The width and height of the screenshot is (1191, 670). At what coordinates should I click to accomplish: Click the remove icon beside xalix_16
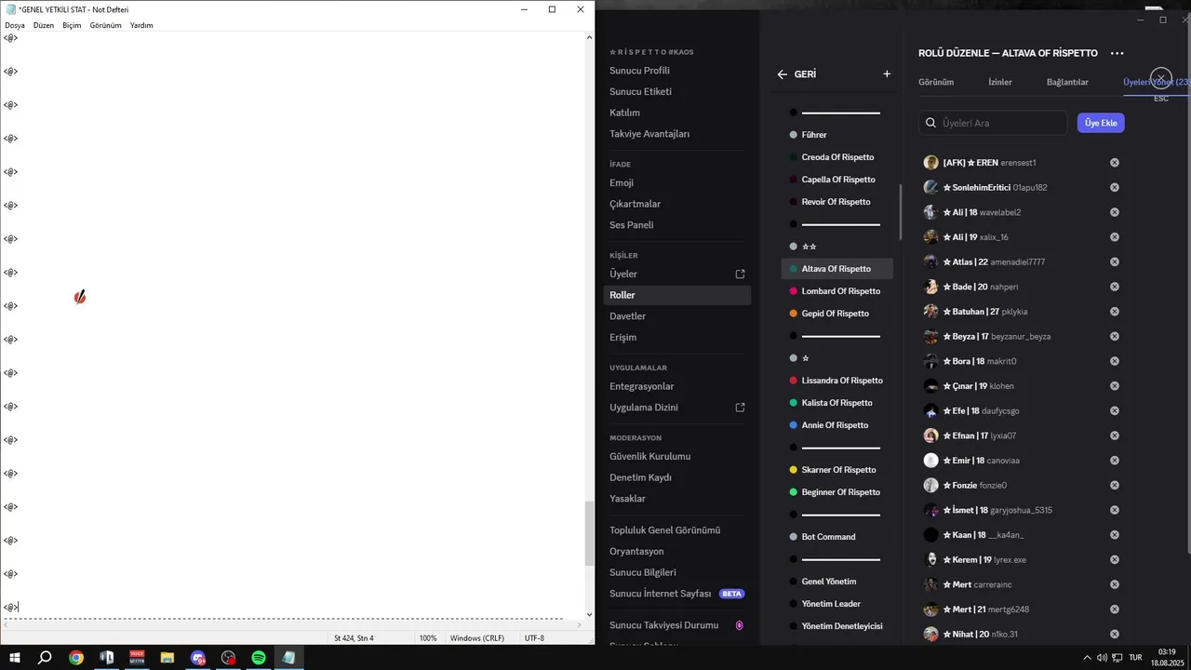[1115, 237]
